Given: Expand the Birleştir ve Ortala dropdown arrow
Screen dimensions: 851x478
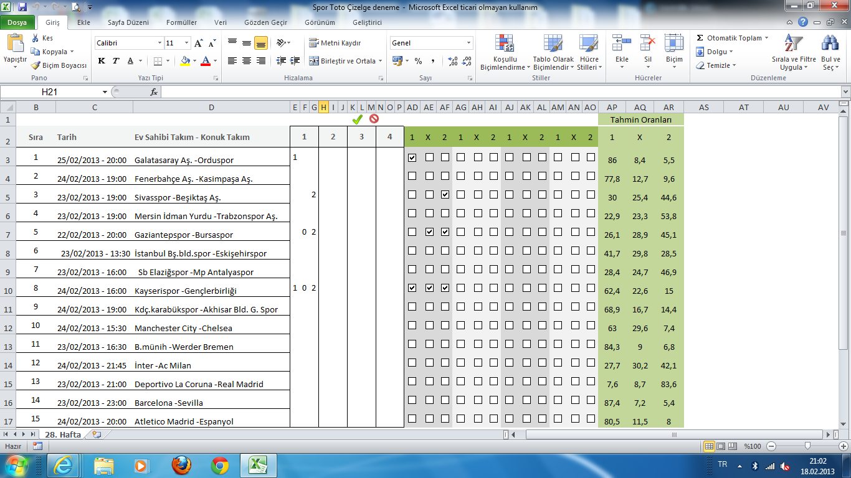Looking at the screenshot, I should (x=381, y=61).
